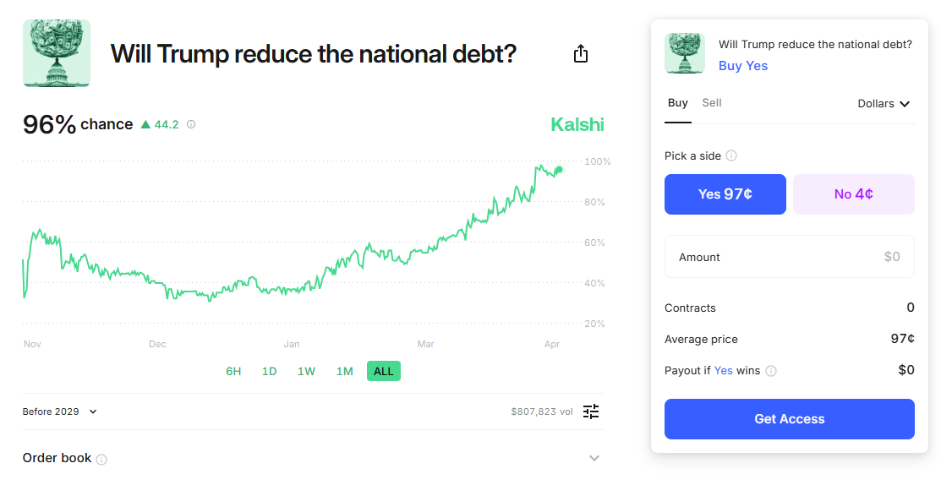Switch to the Buy tab
The height and width of the screenshot is (485, 952).
coord(677,103)
